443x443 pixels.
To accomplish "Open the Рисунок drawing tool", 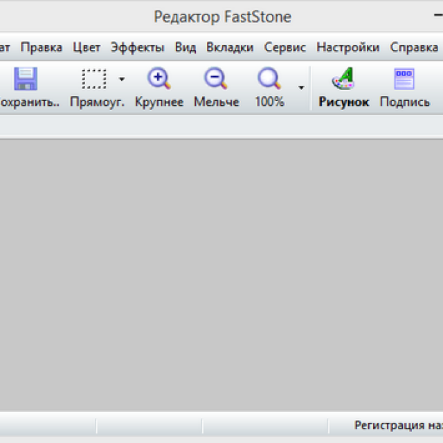I will pyautogui.click(x=343, y=80).
